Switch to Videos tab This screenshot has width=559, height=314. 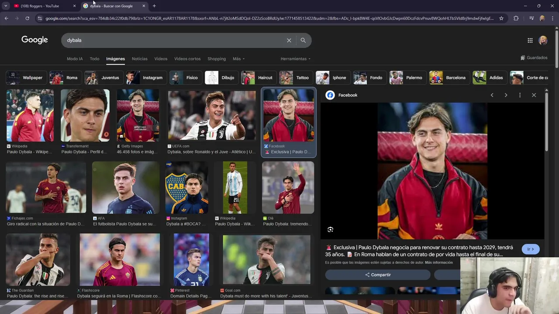click(161, 59)
